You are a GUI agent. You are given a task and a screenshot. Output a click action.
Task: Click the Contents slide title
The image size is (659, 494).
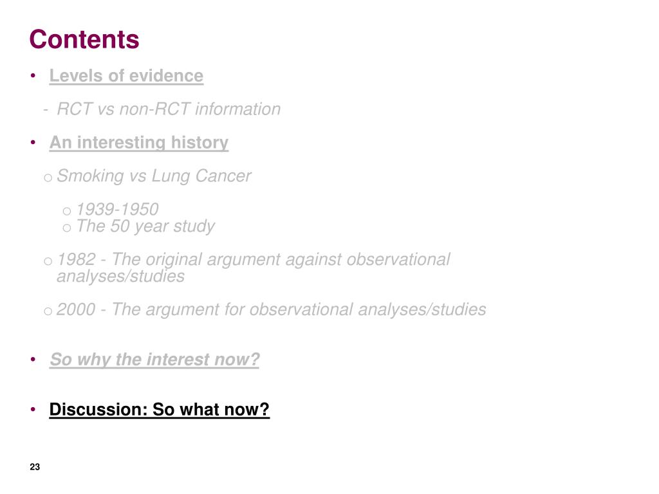tap(84, 39)
